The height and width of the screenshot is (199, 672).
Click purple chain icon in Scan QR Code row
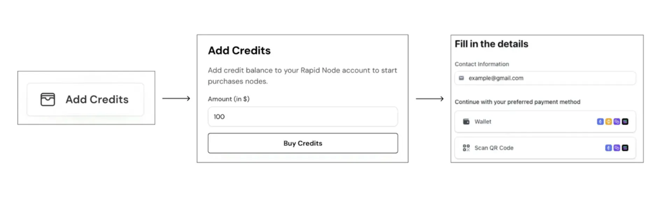tap(617, 148)
